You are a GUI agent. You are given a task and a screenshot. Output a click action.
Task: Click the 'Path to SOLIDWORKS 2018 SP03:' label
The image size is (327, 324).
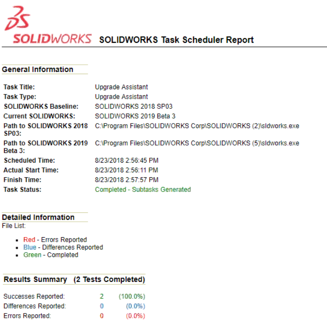point(46,130)
